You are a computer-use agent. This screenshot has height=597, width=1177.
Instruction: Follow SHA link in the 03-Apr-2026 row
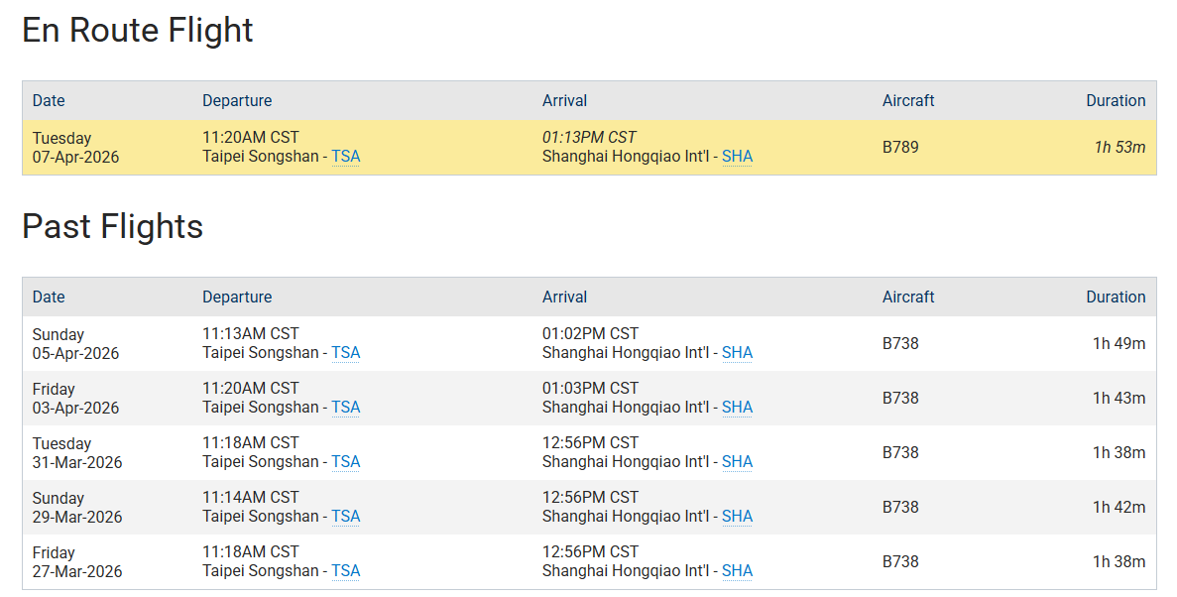click(737, 408)
